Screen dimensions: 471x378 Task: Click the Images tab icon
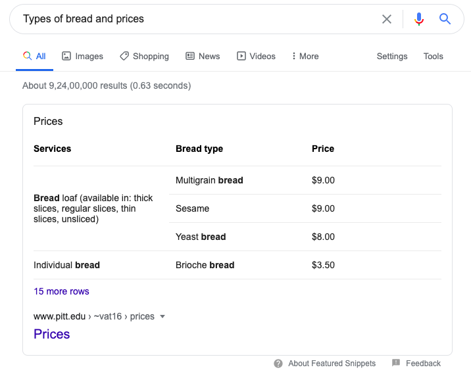(x=66, y=57)
